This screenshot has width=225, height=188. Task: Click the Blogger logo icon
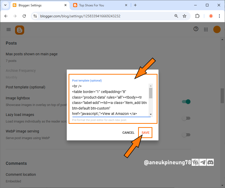(x=20, y=30)
